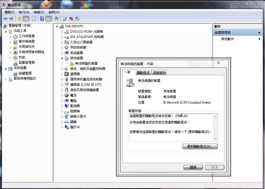Click the 網路介面卡 network icon
265x189 pixels.
click(x=67, y=117)
